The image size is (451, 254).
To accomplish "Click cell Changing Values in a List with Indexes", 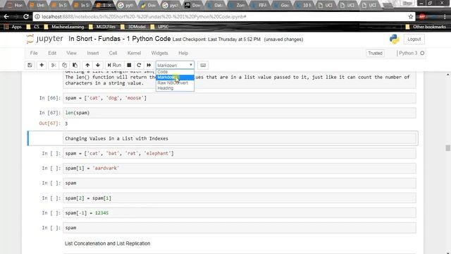I will [x=240, y=138].
